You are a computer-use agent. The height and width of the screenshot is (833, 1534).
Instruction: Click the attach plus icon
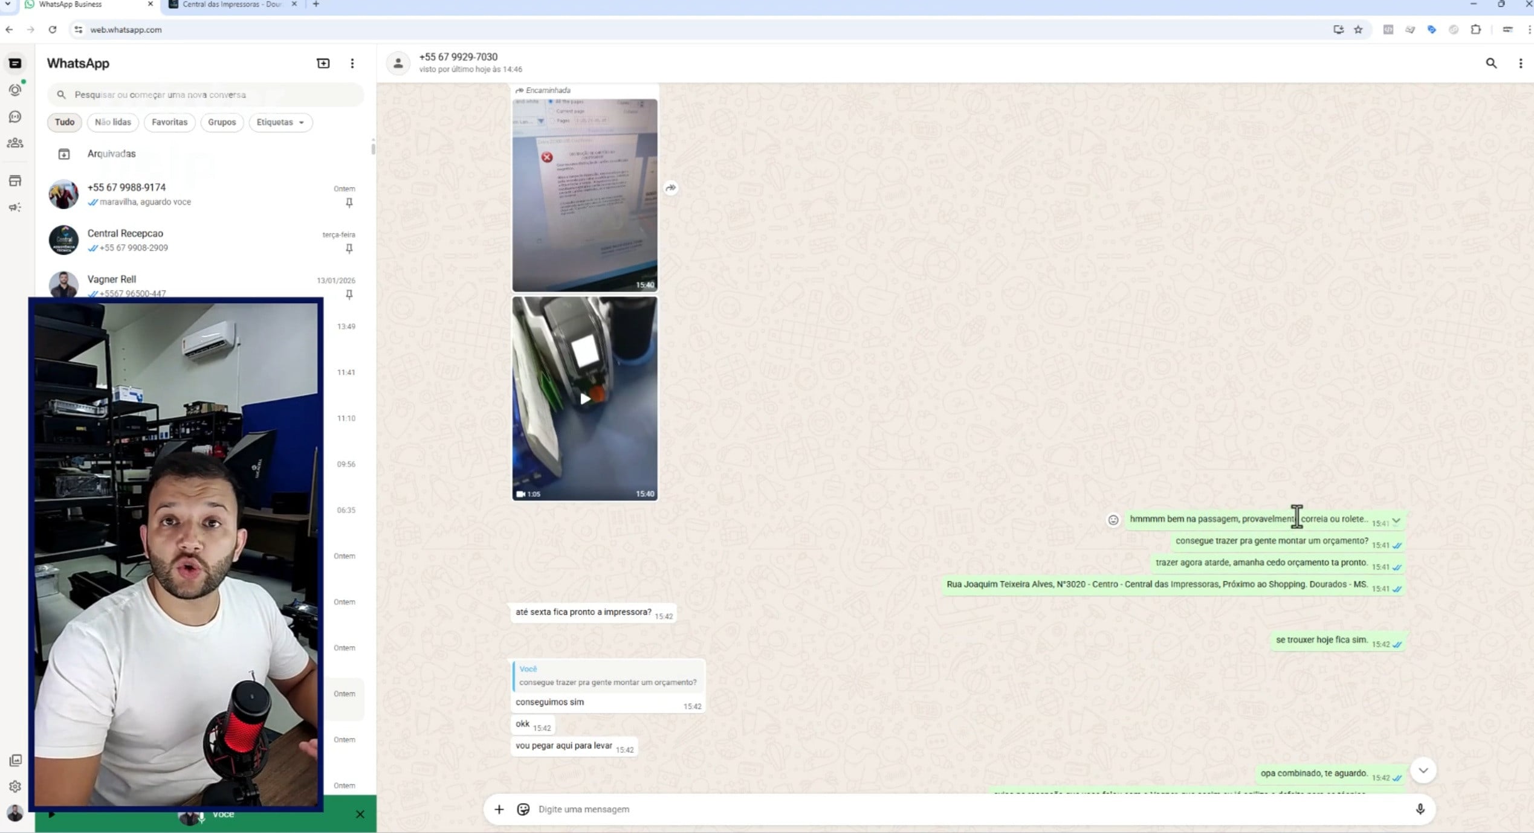[499, 809]
